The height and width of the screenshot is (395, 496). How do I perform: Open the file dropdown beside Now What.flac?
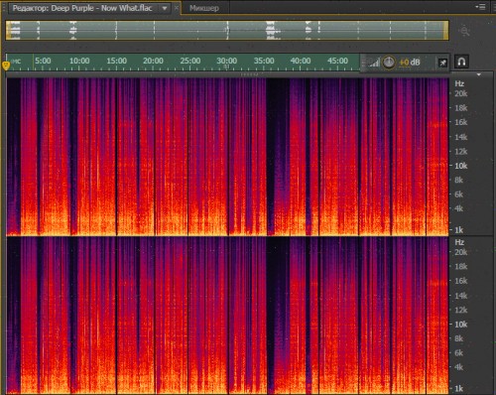point(165,8)
